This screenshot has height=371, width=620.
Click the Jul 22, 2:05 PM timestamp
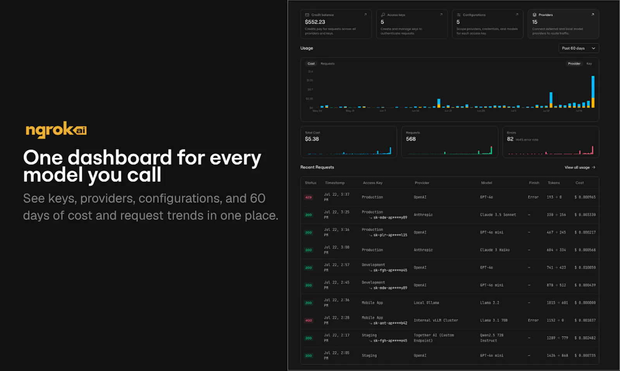pos(337,355)
